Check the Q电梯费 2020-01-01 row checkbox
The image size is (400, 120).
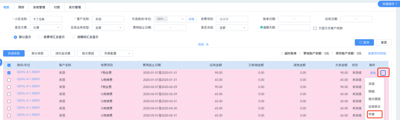tap(9, 80)
